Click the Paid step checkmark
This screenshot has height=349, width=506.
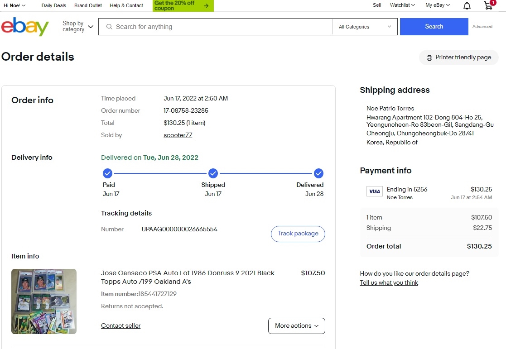[107, 173]
